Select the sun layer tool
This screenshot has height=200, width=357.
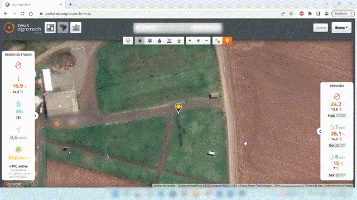click(x=140, y=41)
